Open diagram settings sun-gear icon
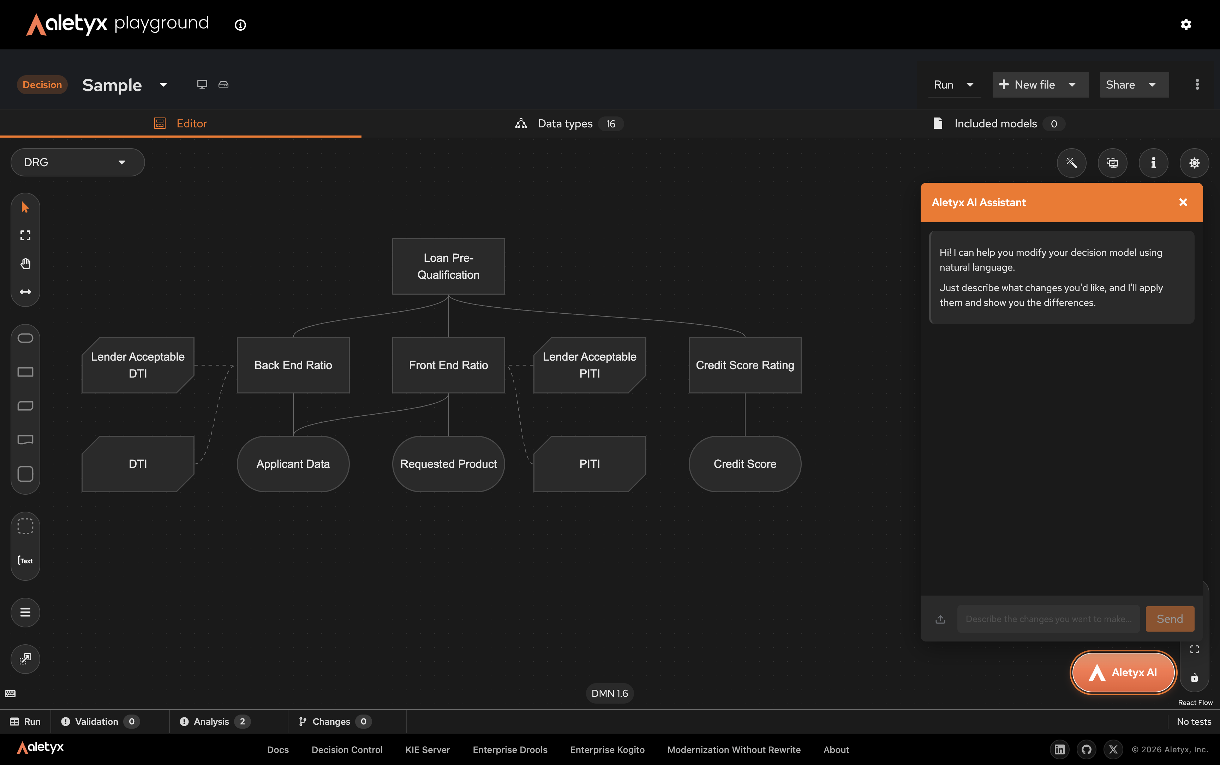 1194,162
